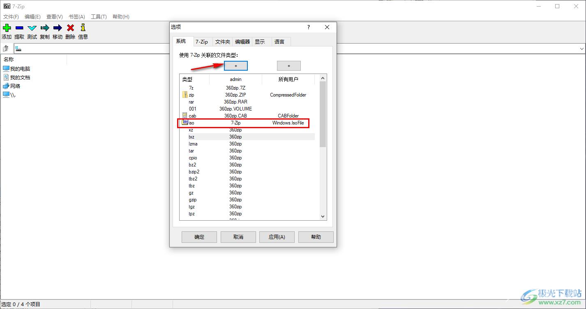Screen dimensions: 586x309
Task: Click the zip row folder icon
Action: (x=185, y=95)
